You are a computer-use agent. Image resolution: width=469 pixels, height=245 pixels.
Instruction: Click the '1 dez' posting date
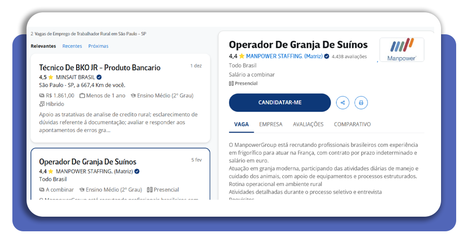(x=196, y=66)
